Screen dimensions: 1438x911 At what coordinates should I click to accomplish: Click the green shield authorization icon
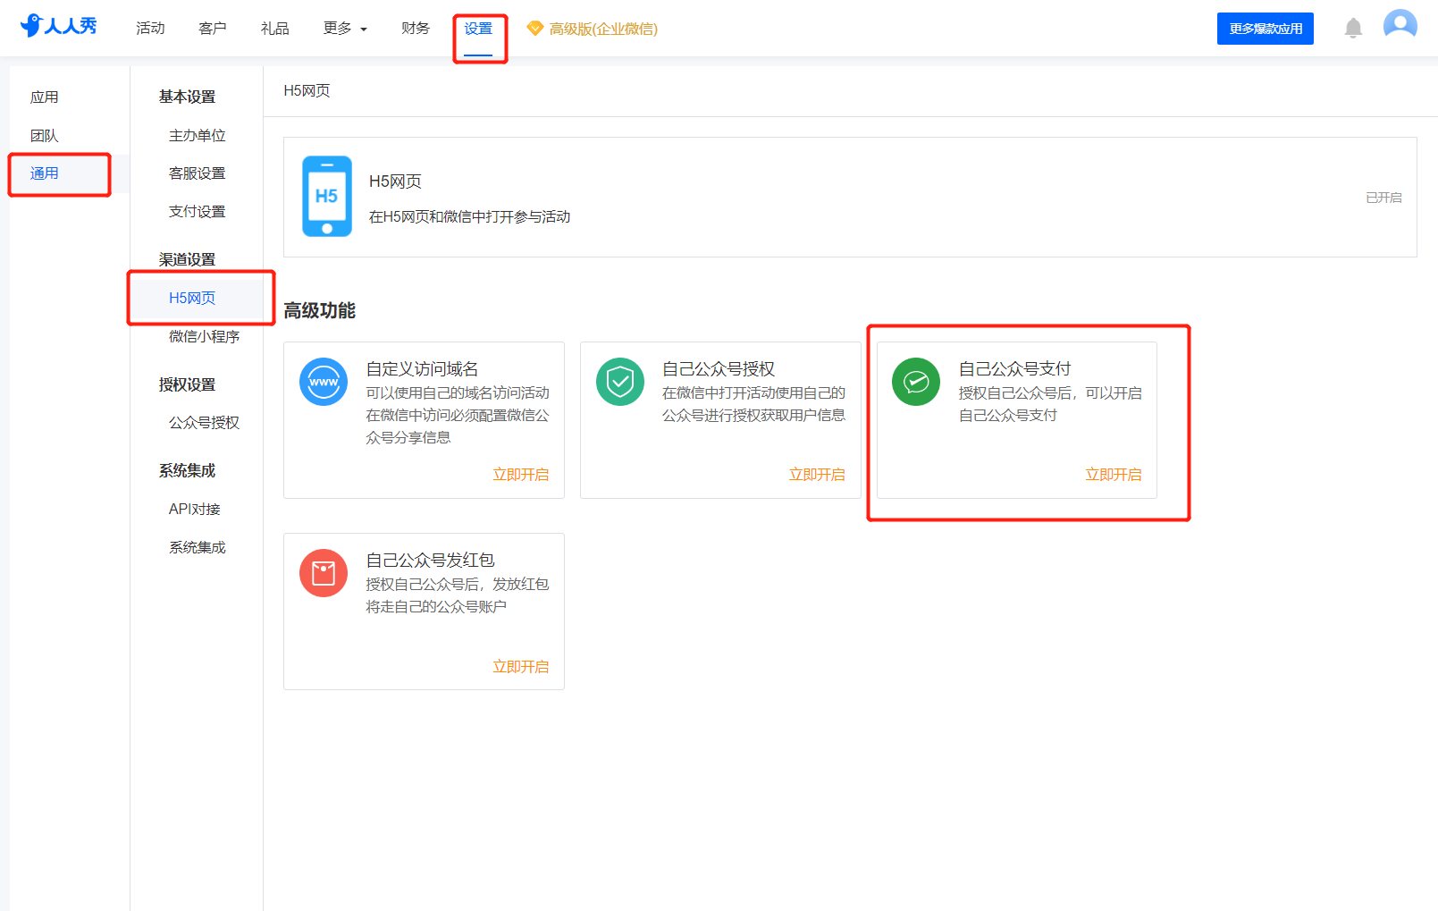pos(620,382)
